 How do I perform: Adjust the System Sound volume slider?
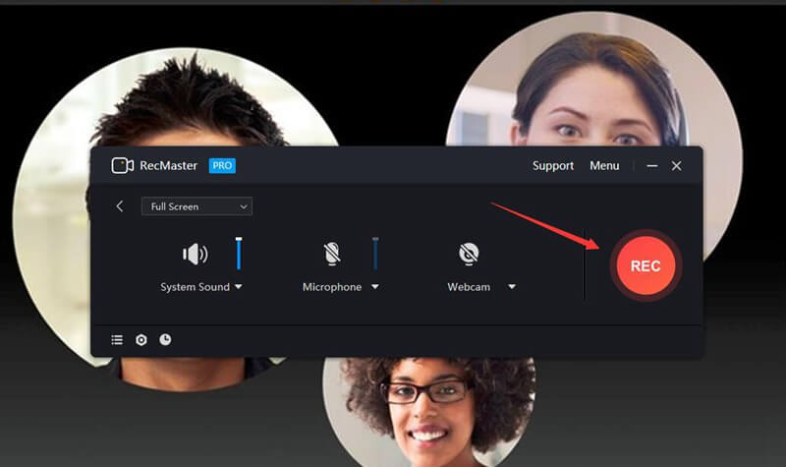239,254
